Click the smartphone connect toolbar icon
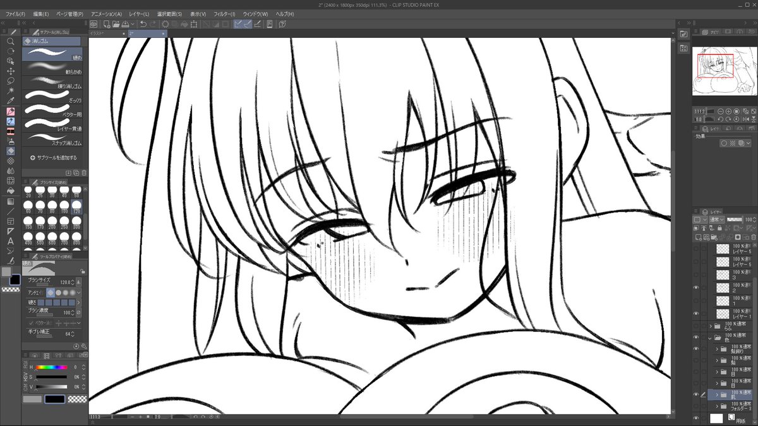The image size is (758, 426). [270, 24]
